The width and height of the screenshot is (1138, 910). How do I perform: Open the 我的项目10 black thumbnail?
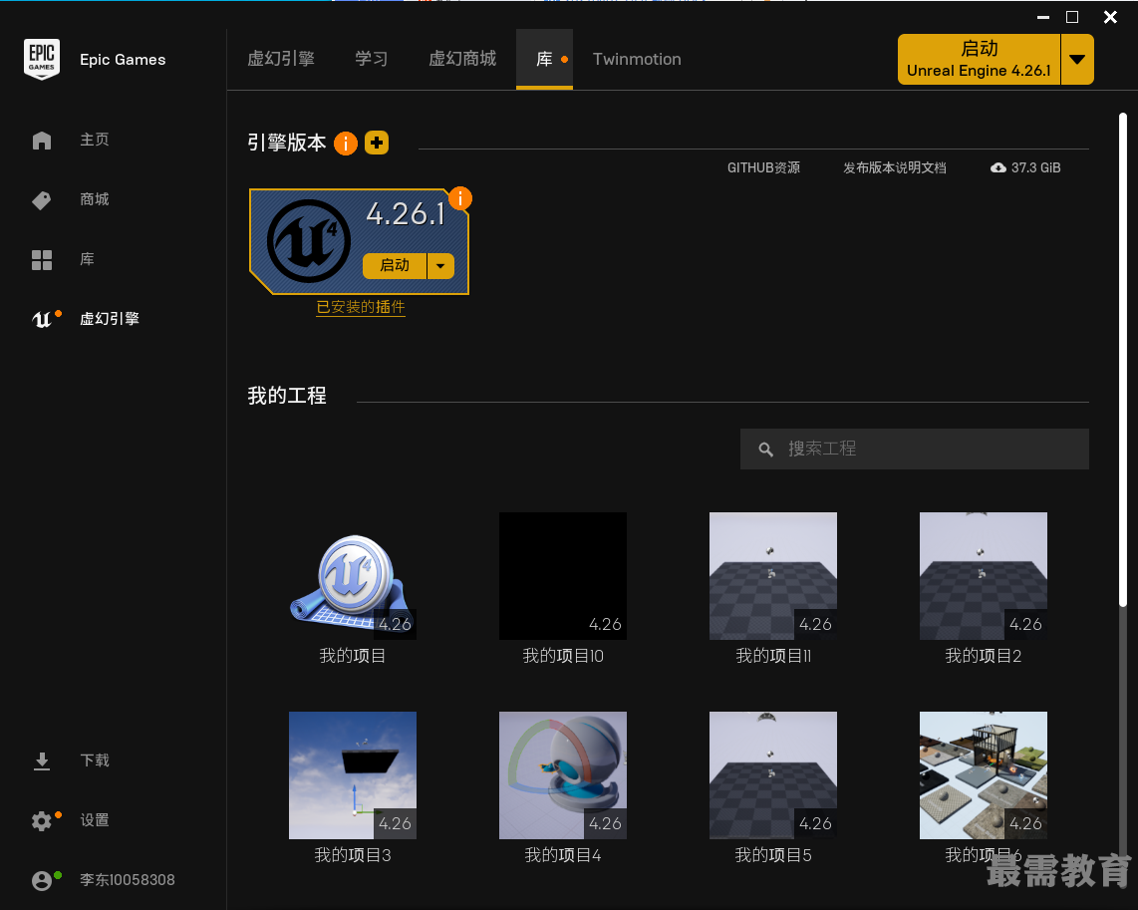click(563, 576)
